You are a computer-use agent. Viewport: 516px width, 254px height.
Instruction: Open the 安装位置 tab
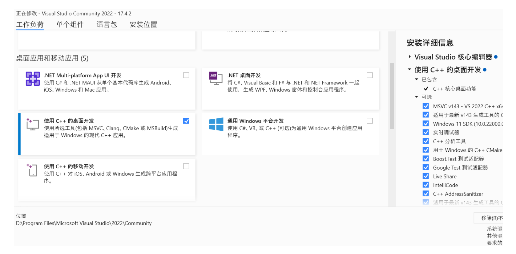(143, 24)
